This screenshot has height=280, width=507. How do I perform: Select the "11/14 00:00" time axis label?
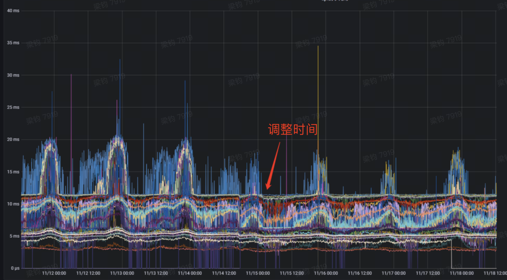[190, 273]
